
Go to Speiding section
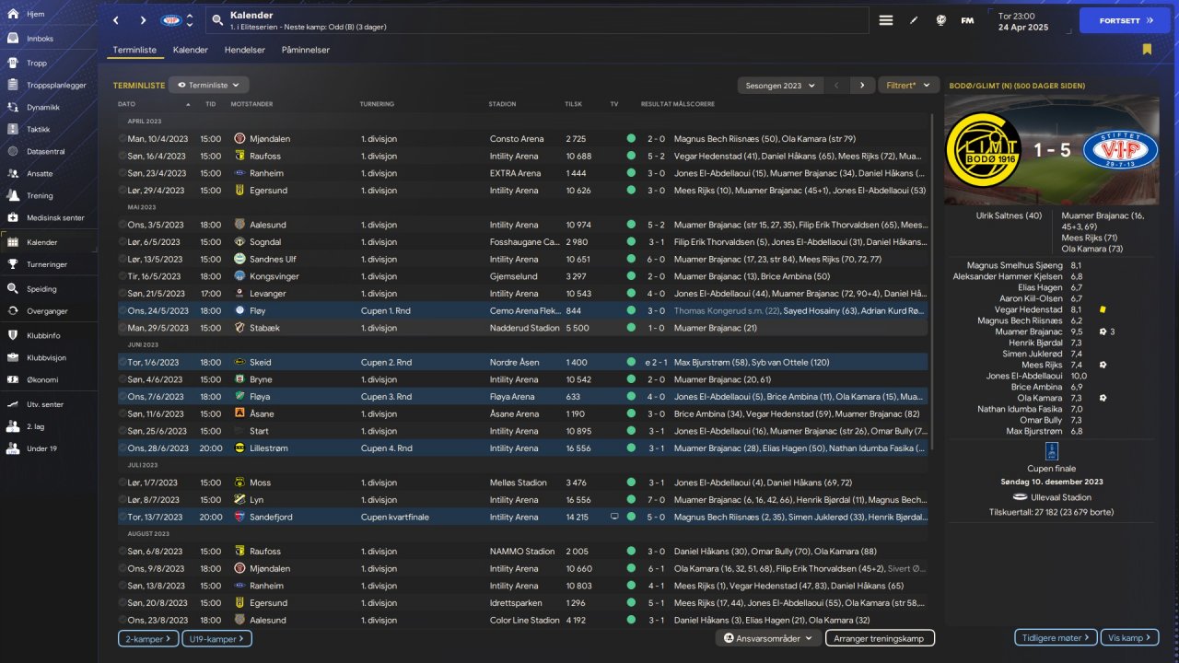(41, 288)
